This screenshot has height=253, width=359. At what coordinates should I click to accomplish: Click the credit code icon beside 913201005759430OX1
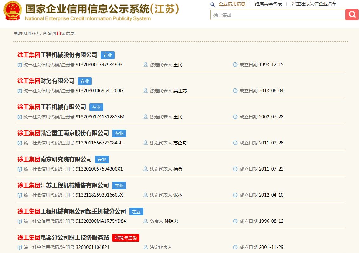[20, 169]
